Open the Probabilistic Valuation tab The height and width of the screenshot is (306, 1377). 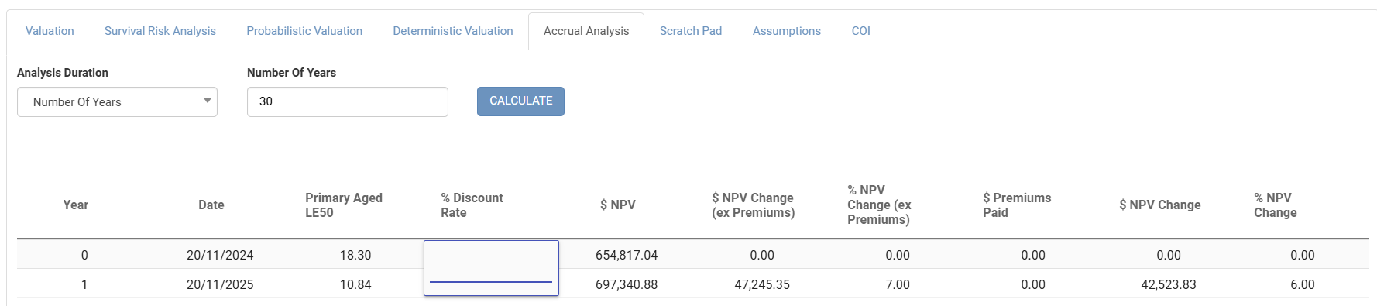tap(304, 31)
